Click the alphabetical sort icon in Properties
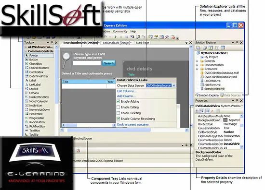 pos(202,111)
